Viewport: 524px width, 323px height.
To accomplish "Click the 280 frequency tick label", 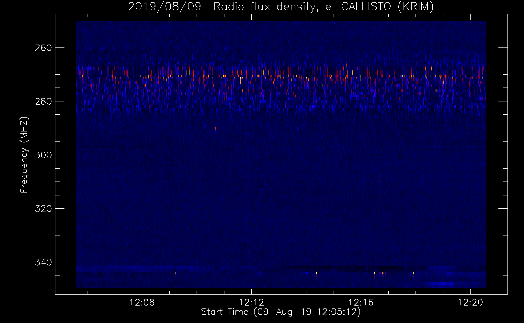I will pos(43,101).
